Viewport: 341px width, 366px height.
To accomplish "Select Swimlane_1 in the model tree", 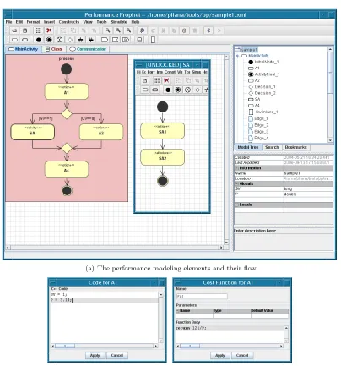I will point(263,112).
